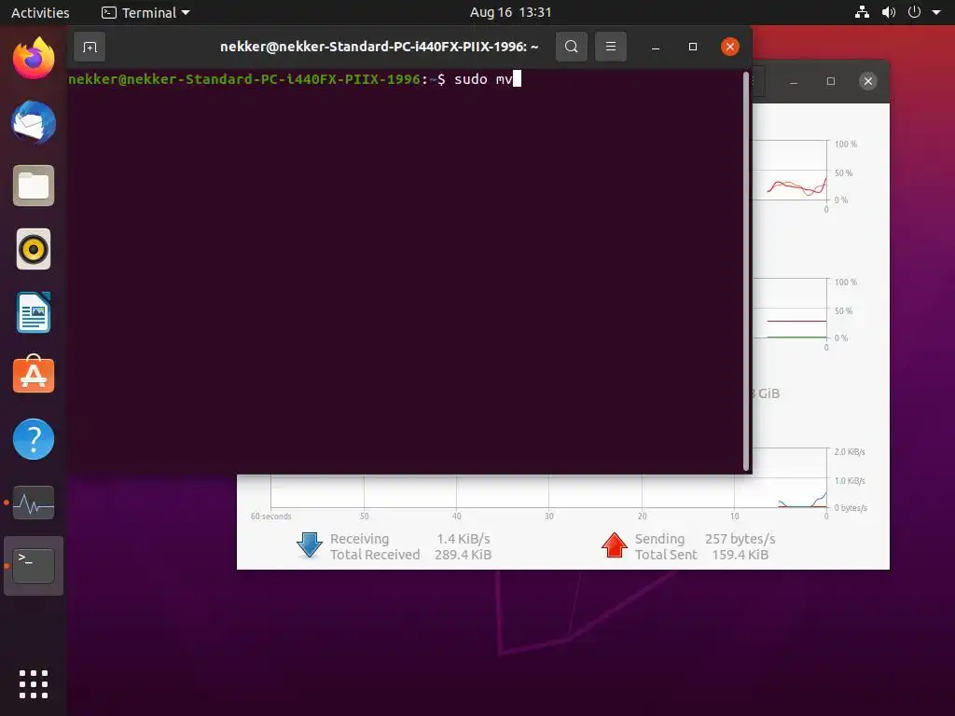955x716 pixels.
Task: Click the 'Total Received' label
Action: (x=375, y=555)
